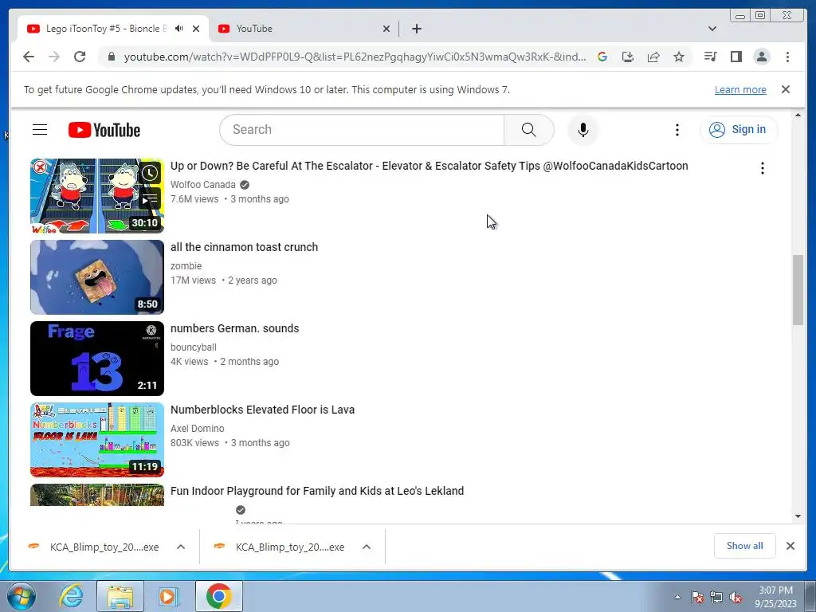
Task: Open 'numbers German. sounds' video title
Action: [235, 328]
